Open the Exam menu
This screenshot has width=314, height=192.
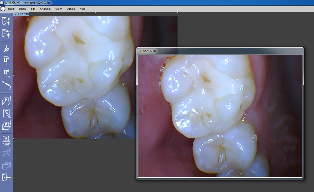point(11,9)
